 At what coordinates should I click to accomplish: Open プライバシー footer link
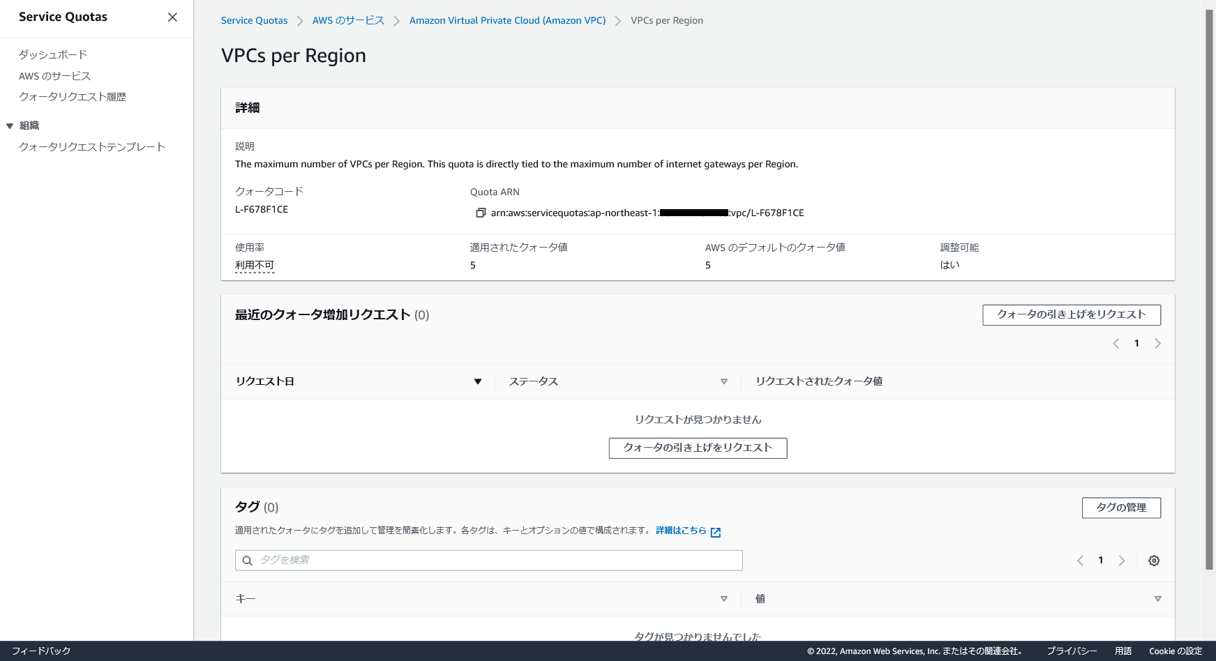pyautogui.click(x=1072, y=651)
